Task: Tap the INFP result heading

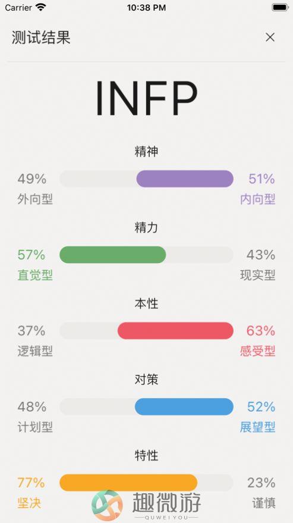Action: (x=146, y=98)
